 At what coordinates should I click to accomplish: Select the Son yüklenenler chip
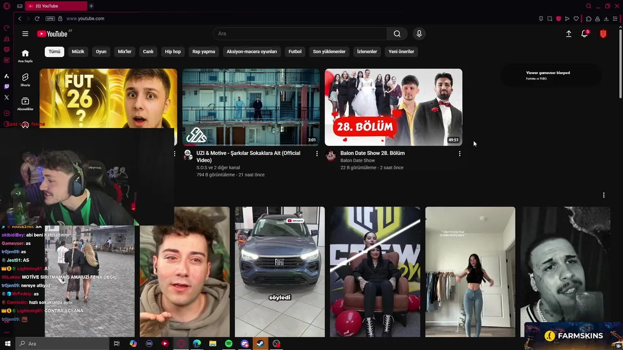(x=329, y=52)
